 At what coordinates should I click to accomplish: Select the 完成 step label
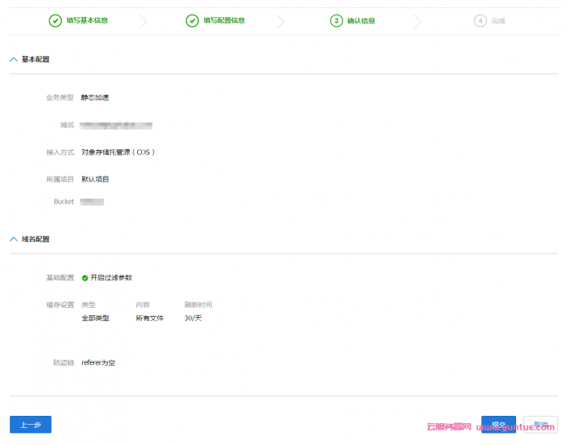pyautogui.click(x=497, y=21)
